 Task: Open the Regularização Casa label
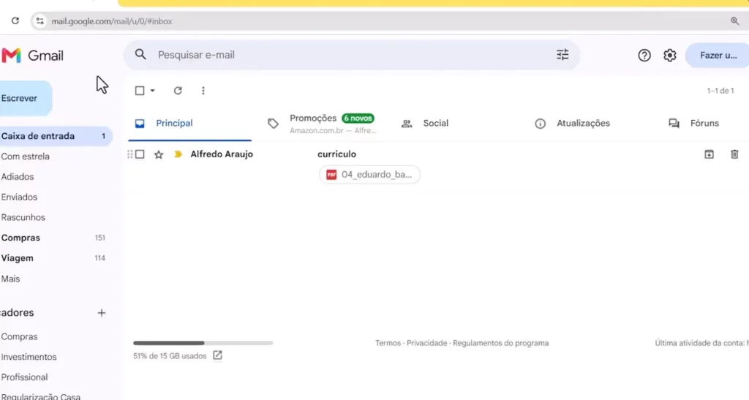click(41, 396)
